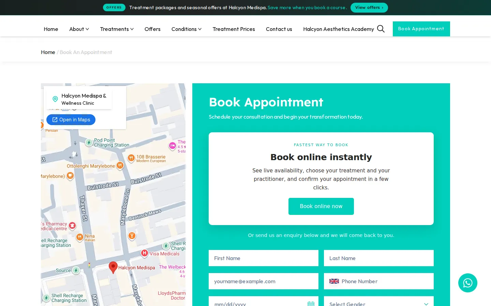The height and width of the screenshot is (306, 491).
Task: Visit Halcyon Aesthetics Academy
Action: point(339,29)
